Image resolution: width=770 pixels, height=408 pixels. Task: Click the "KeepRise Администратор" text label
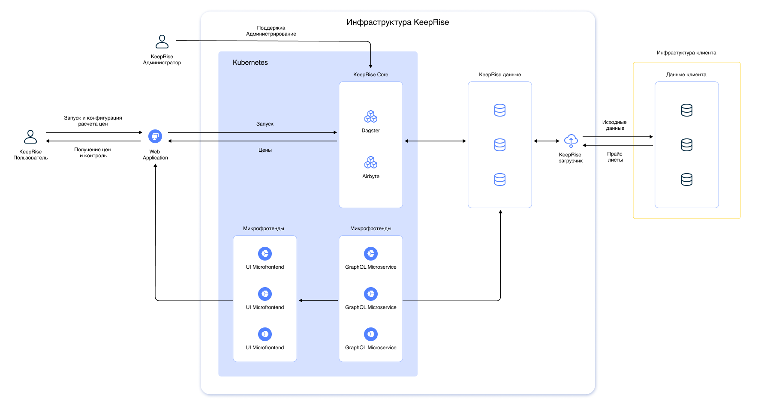point(162,60)
